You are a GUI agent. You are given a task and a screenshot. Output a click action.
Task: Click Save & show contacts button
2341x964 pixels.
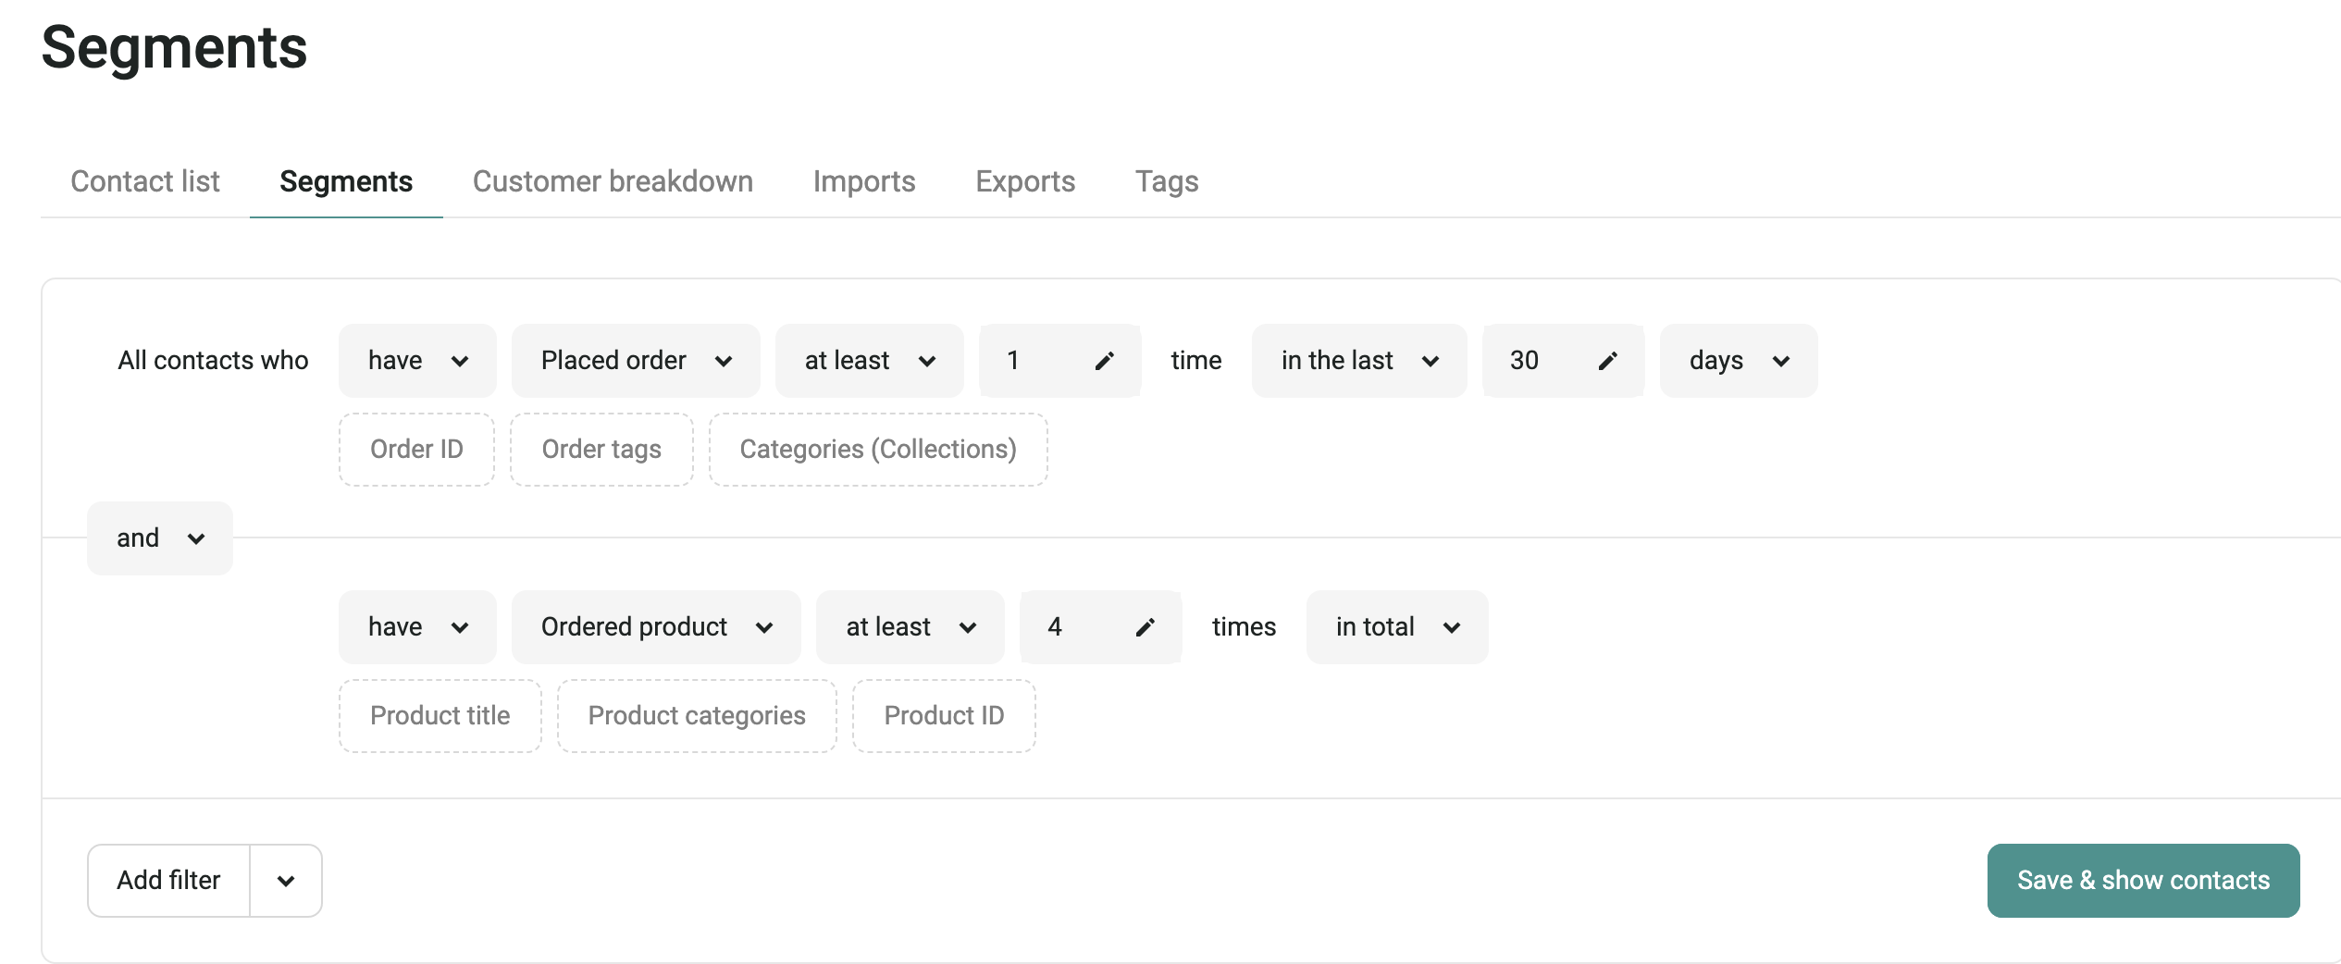pyautogui.click(x=2142, y=881)
